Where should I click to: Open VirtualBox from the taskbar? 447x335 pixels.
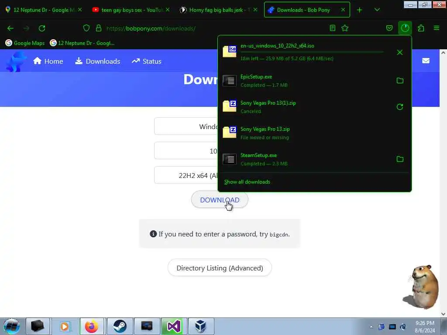point(201,326)
